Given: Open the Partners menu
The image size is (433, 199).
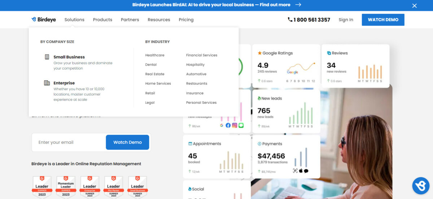Looking at the screenshot, I should click(x=130, y=19).
